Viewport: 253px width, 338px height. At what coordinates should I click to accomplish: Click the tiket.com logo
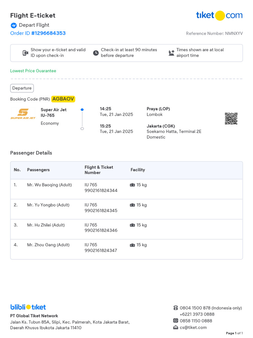[219, 16]
